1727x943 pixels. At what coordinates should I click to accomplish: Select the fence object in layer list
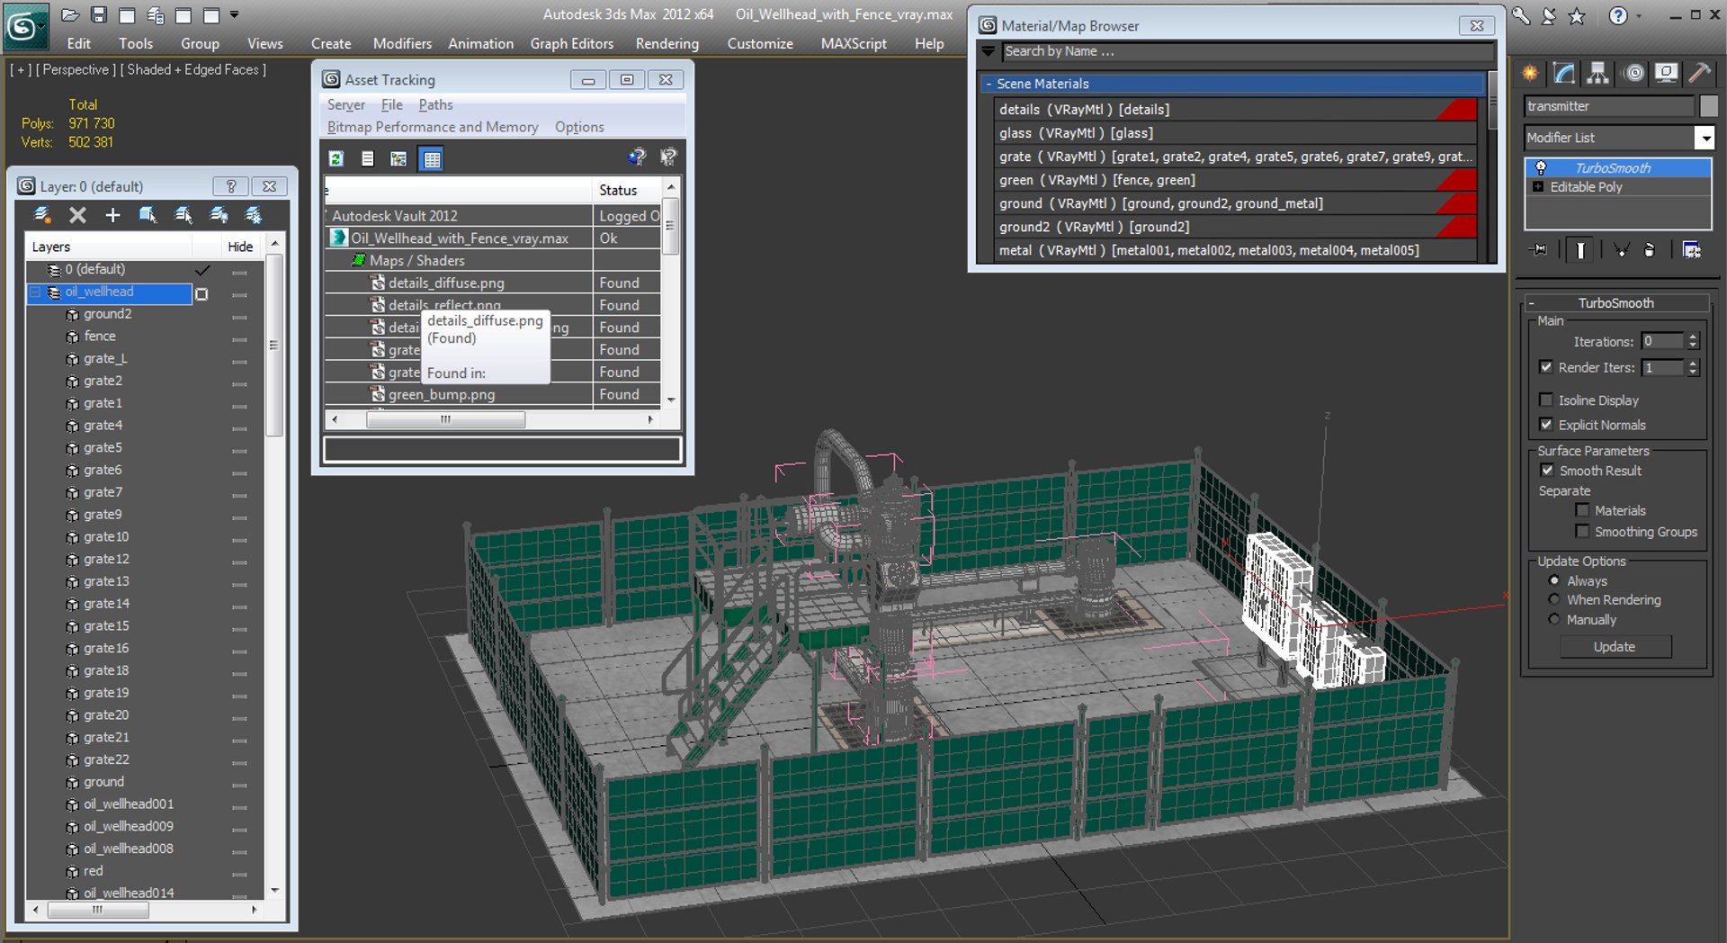pyautogui.click(x=100, y=337)
